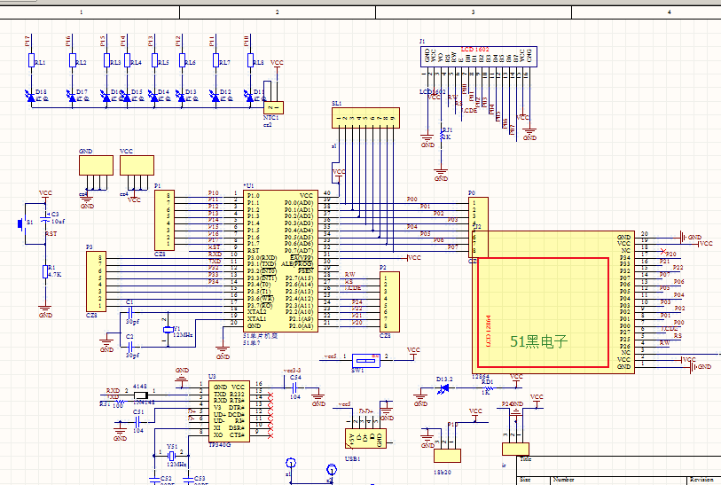721x485 pixels.
Task: Select the 4148 diode symbol
Action: pos(141,395)
